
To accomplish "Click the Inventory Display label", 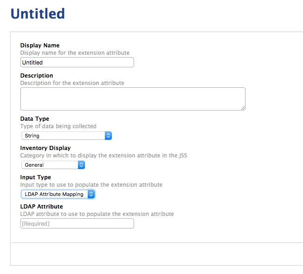I will click(x=45, y=148).
